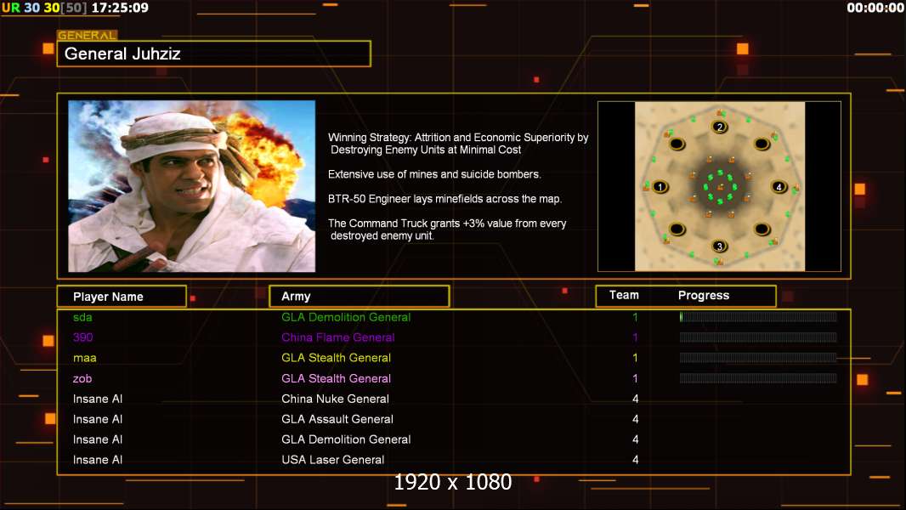906x510 pixels.
Task: Click zob's GLA Stealth General army
Action: pos(337,378)
